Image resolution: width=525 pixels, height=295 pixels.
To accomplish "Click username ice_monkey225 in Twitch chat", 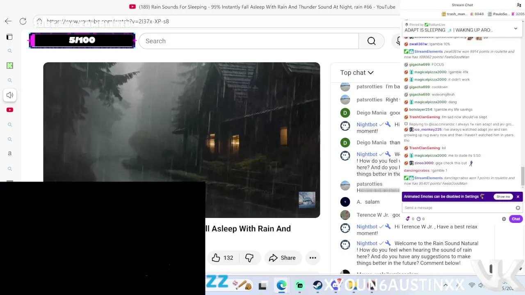I will pos(428,129).
